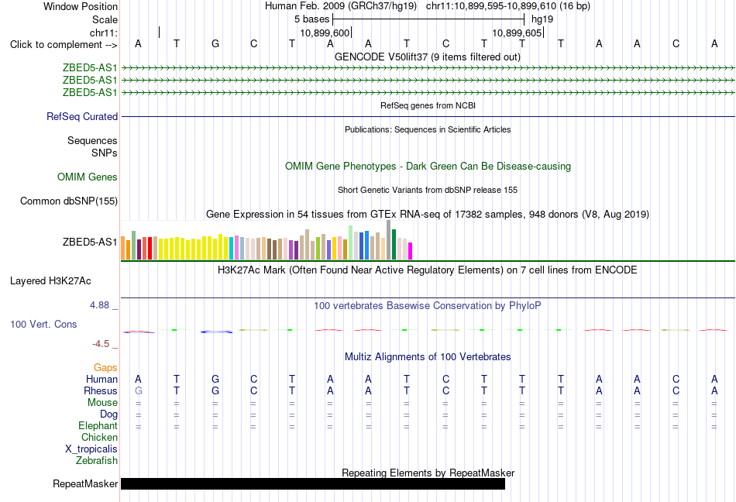This screenshot has height=502, width=736.
Task: Click the tallest grey bar in GTEx chart
Action: [389, 239]
